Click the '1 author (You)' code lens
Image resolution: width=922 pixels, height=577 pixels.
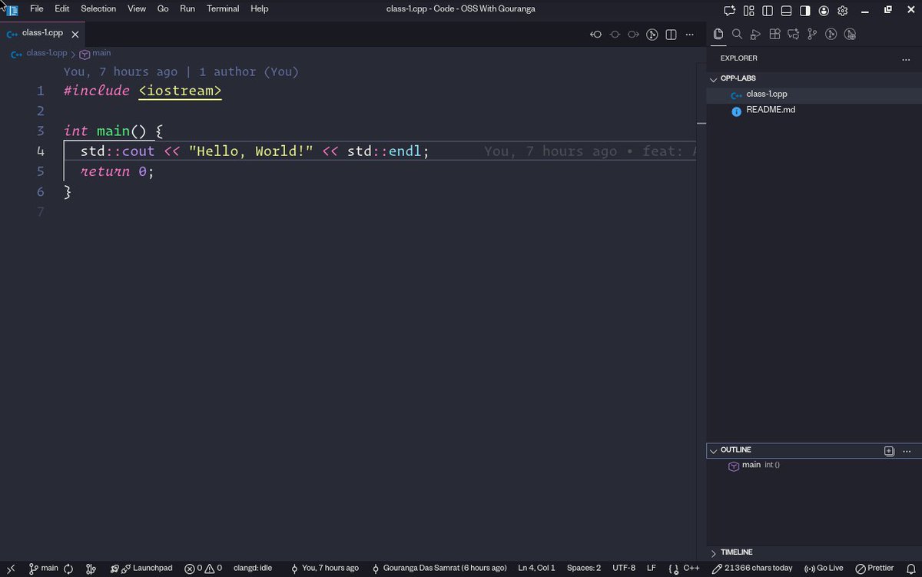pyautogui.click(x=249, y=71)
